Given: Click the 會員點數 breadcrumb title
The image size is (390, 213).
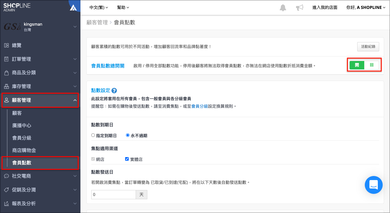Looking at the screenshot, I should pyautogui.click(x=125, y=22).
